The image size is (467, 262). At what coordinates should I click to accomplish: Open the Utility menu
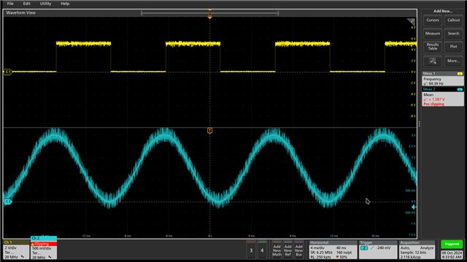click(45, 4)
